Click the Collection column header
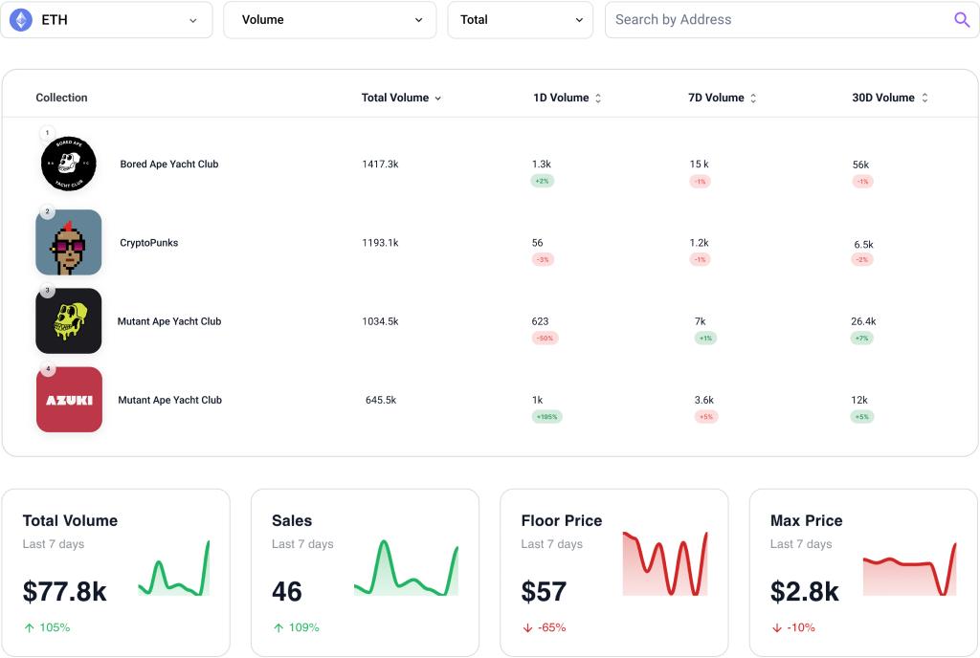Image resolution: width=980 pixels, height=658 pixels. pyautogui.click(x=61, y=98)
